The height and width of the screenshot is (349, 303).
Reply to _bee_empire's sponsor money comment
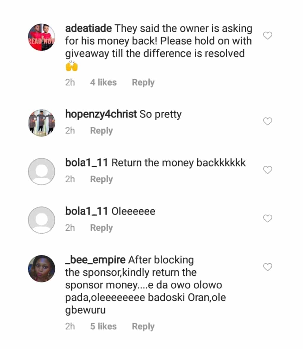[143, 326]
